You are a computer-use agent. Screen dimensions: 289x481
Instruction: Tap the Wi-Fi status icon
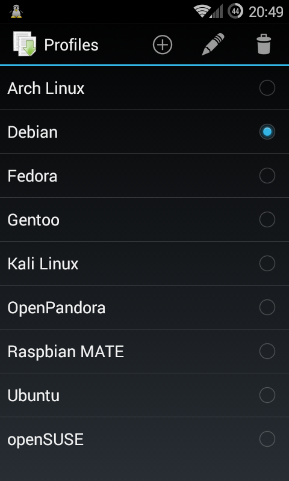tap(202, 11)
